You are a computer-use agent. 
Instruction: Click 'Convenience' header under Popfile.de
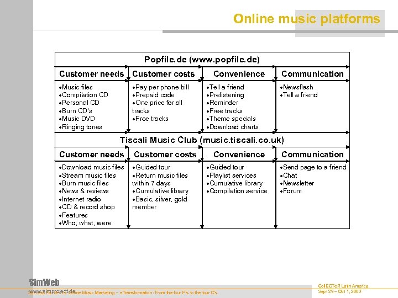pos(239,74)
